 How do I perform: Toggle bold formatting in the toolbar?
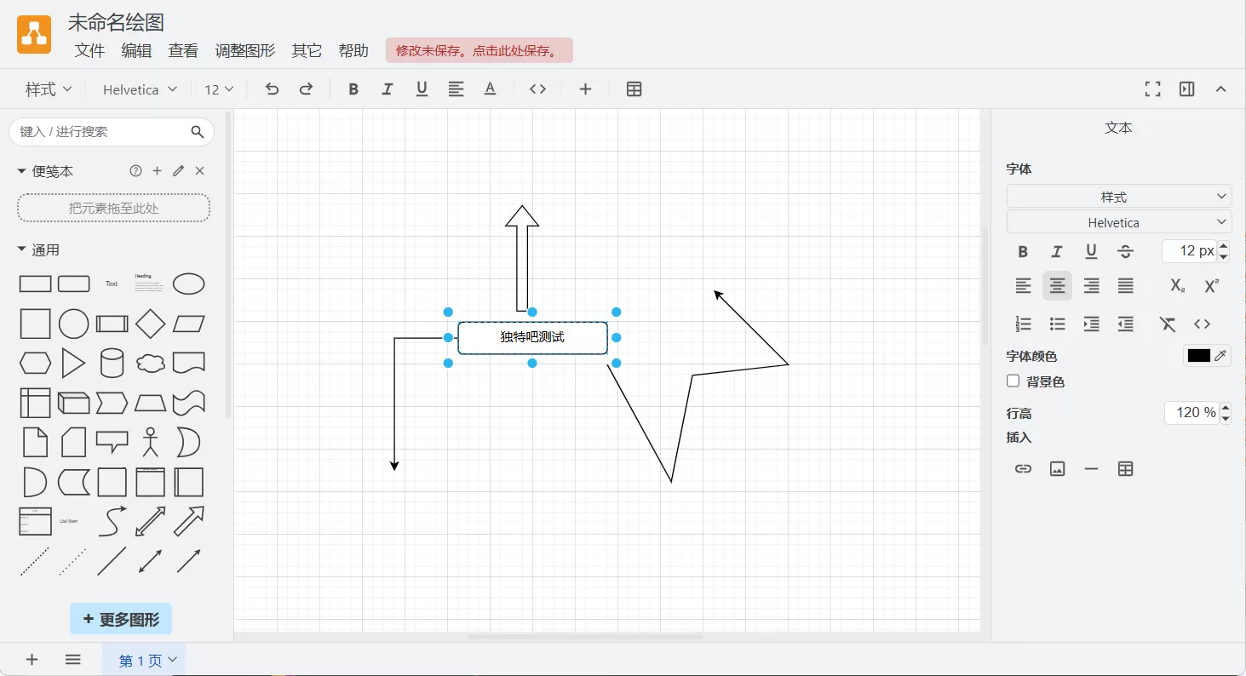coord(353,89)
